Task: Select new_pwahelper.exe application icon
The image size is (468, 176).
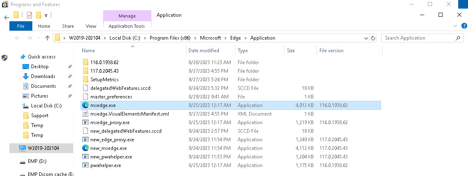Action: tap(85, 157)
